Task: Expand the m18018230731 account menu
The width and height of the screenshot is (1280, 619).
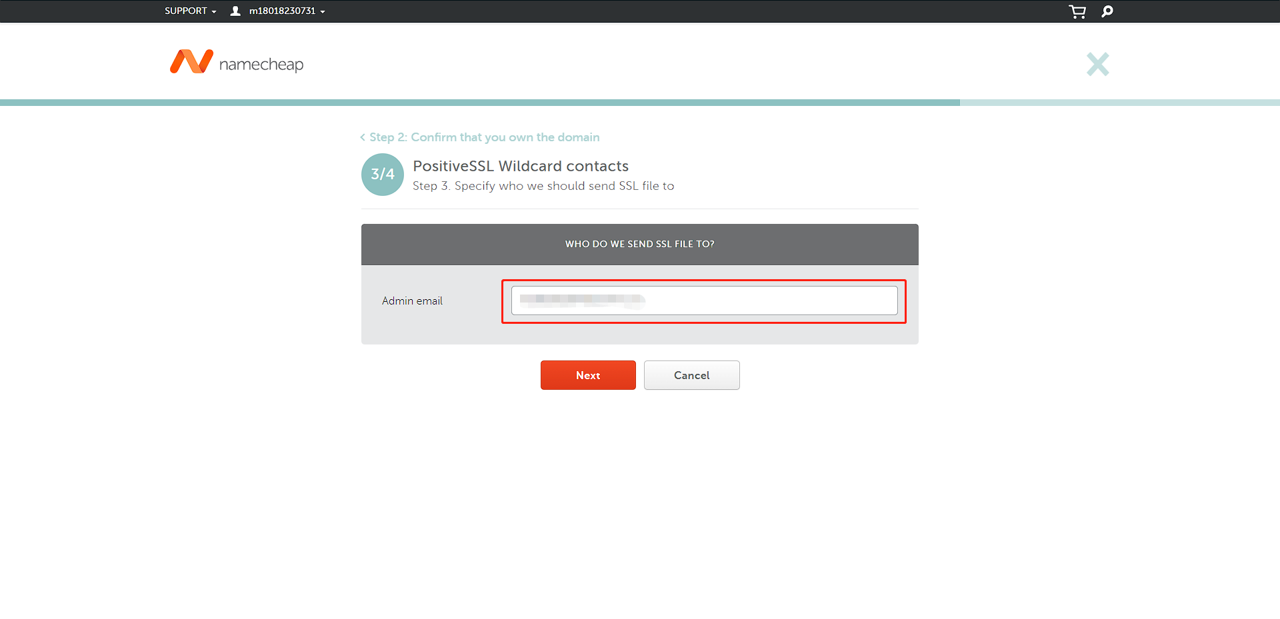Action: 287,11
